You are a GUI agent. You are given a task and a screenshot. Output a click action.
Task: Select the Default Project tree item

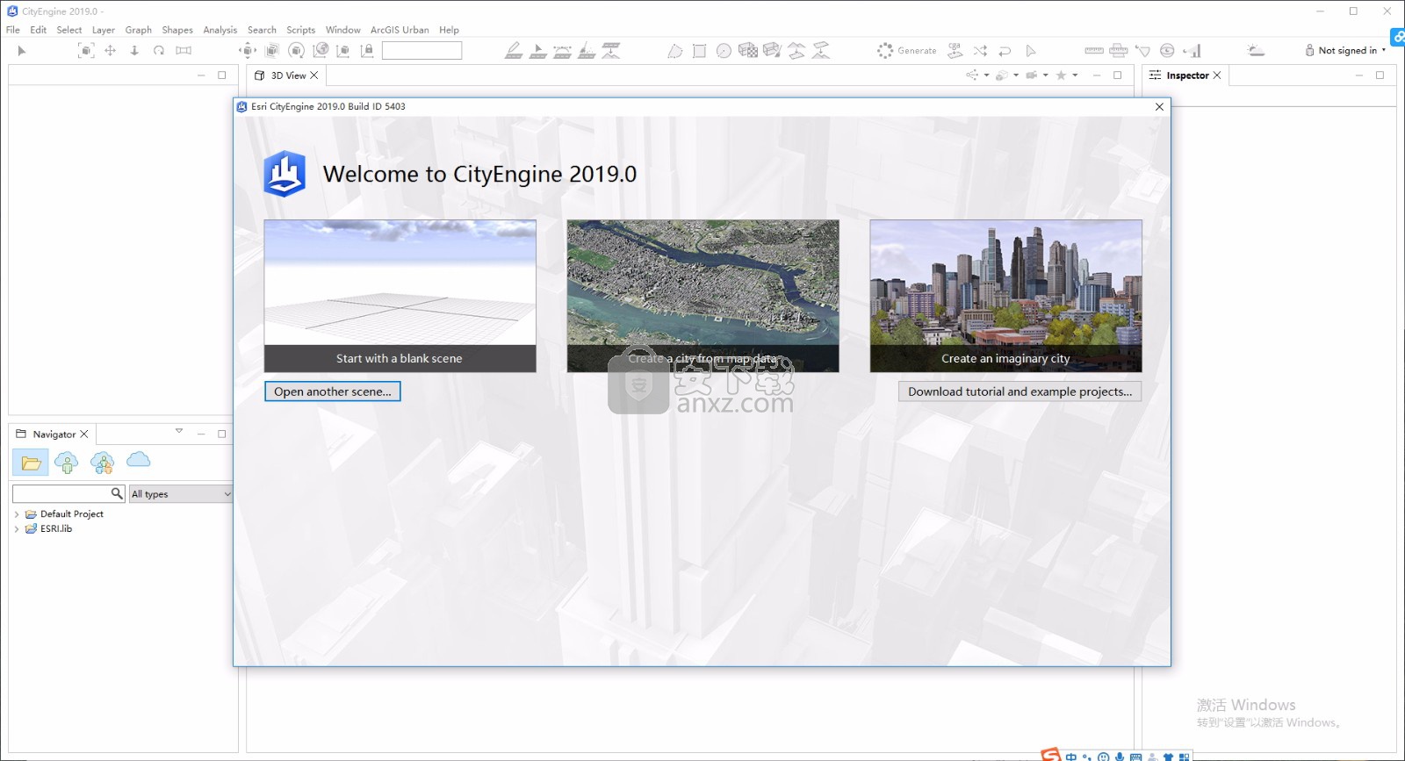pos(71,514)
